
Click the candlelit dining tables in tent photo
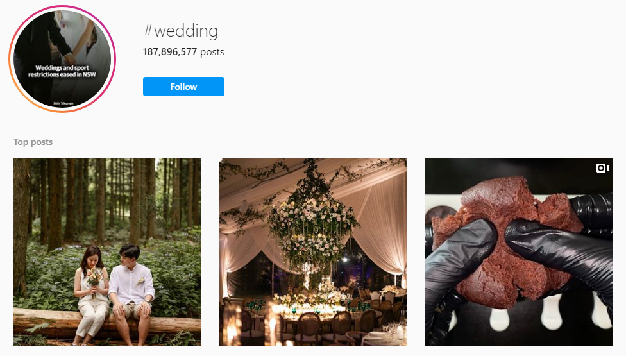316,316
